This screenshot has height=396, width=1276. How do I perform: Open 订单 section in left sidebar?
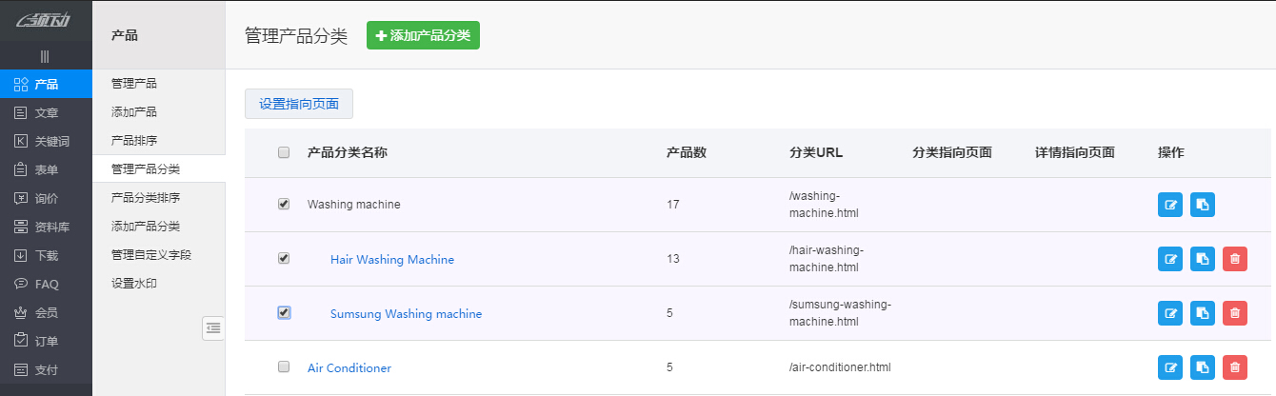[46, 341]
